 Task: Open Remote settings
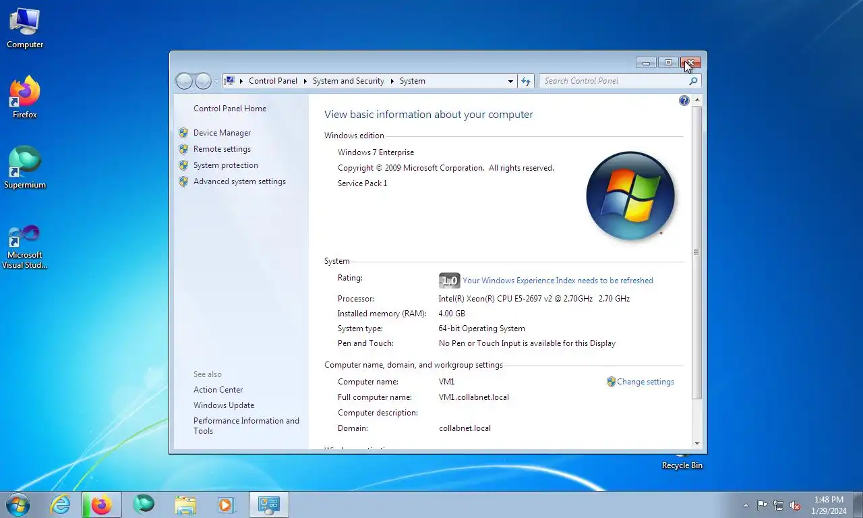click(x=222, y=149)
